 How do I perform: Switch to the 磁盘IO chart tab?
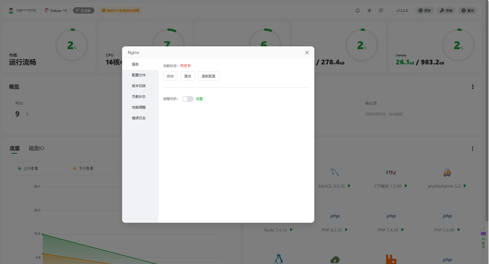36,148
